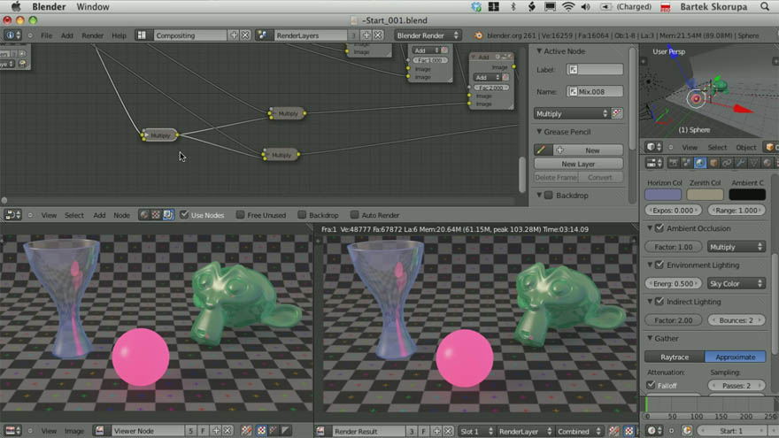Click the New Layer button
Image resolution: width=779 pixels, height=438 pixels.
(x=578, y=164)
